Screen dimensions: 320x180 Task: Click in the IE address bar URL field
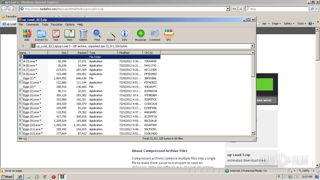pyautogui.click(x=122, y=9)
